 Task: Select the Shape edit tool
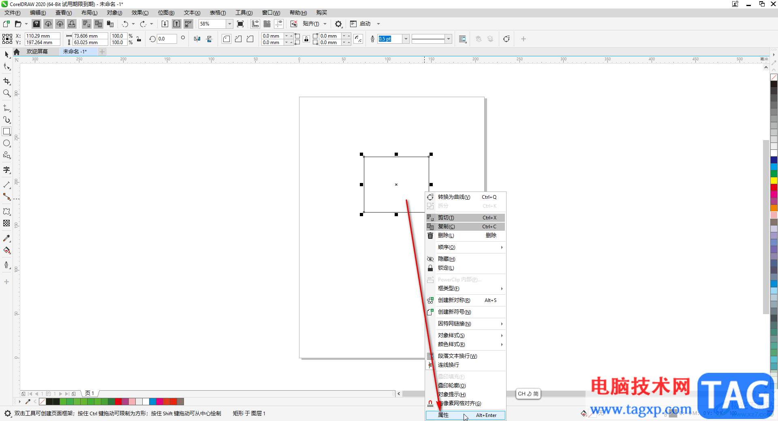6,67
